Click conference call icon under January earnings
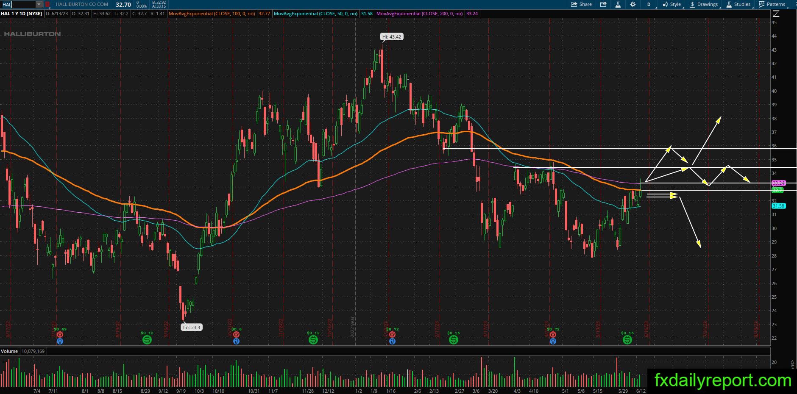 tap(392, 341)
